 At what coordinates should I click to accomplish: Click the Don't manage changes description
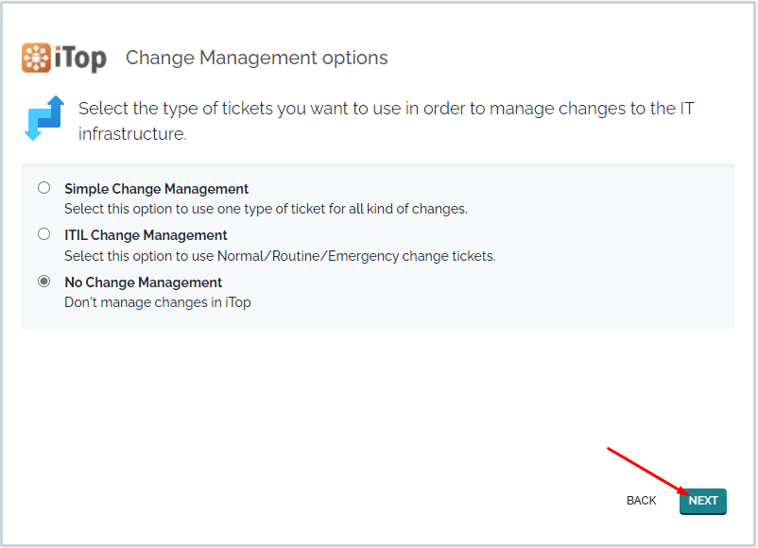click(158, 302)
